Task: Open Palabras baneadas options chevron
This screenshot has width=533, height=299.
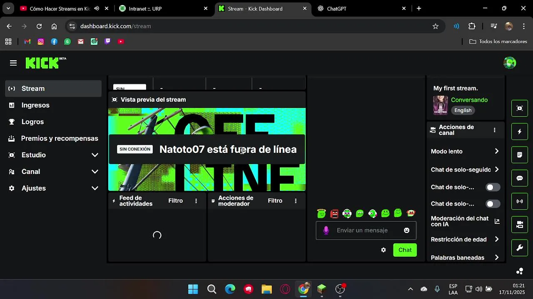Action: click(x=496, y=258)
